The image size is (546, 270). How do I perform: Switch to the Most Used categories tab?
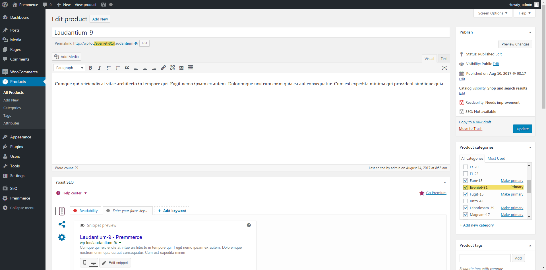[x=496, y=158]
